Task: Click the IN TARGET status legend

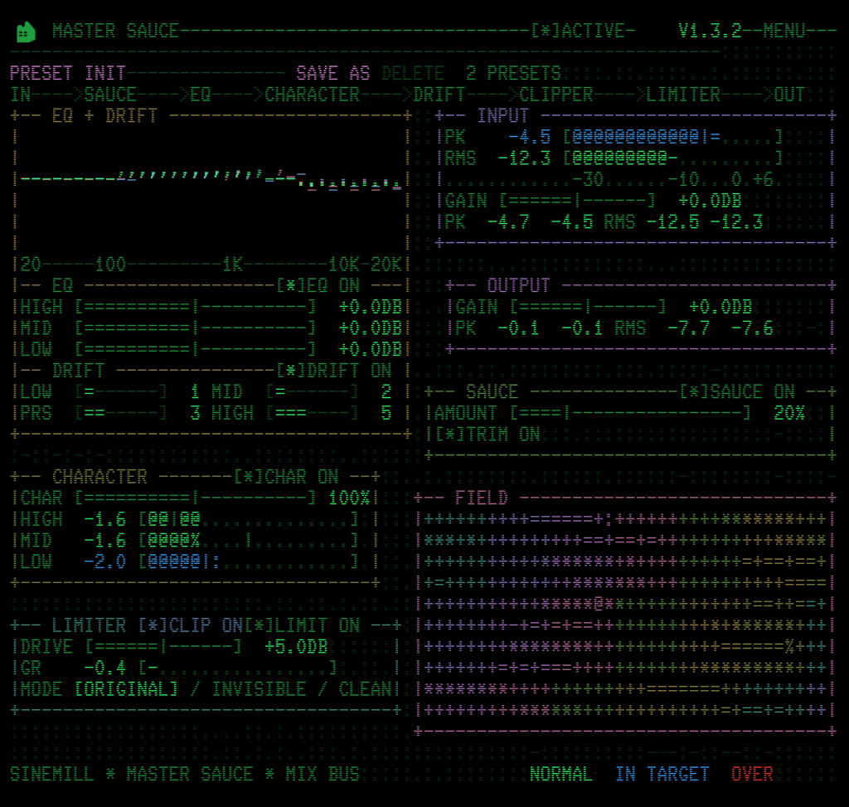Action: pyautogui.click(x=662, y=774)
